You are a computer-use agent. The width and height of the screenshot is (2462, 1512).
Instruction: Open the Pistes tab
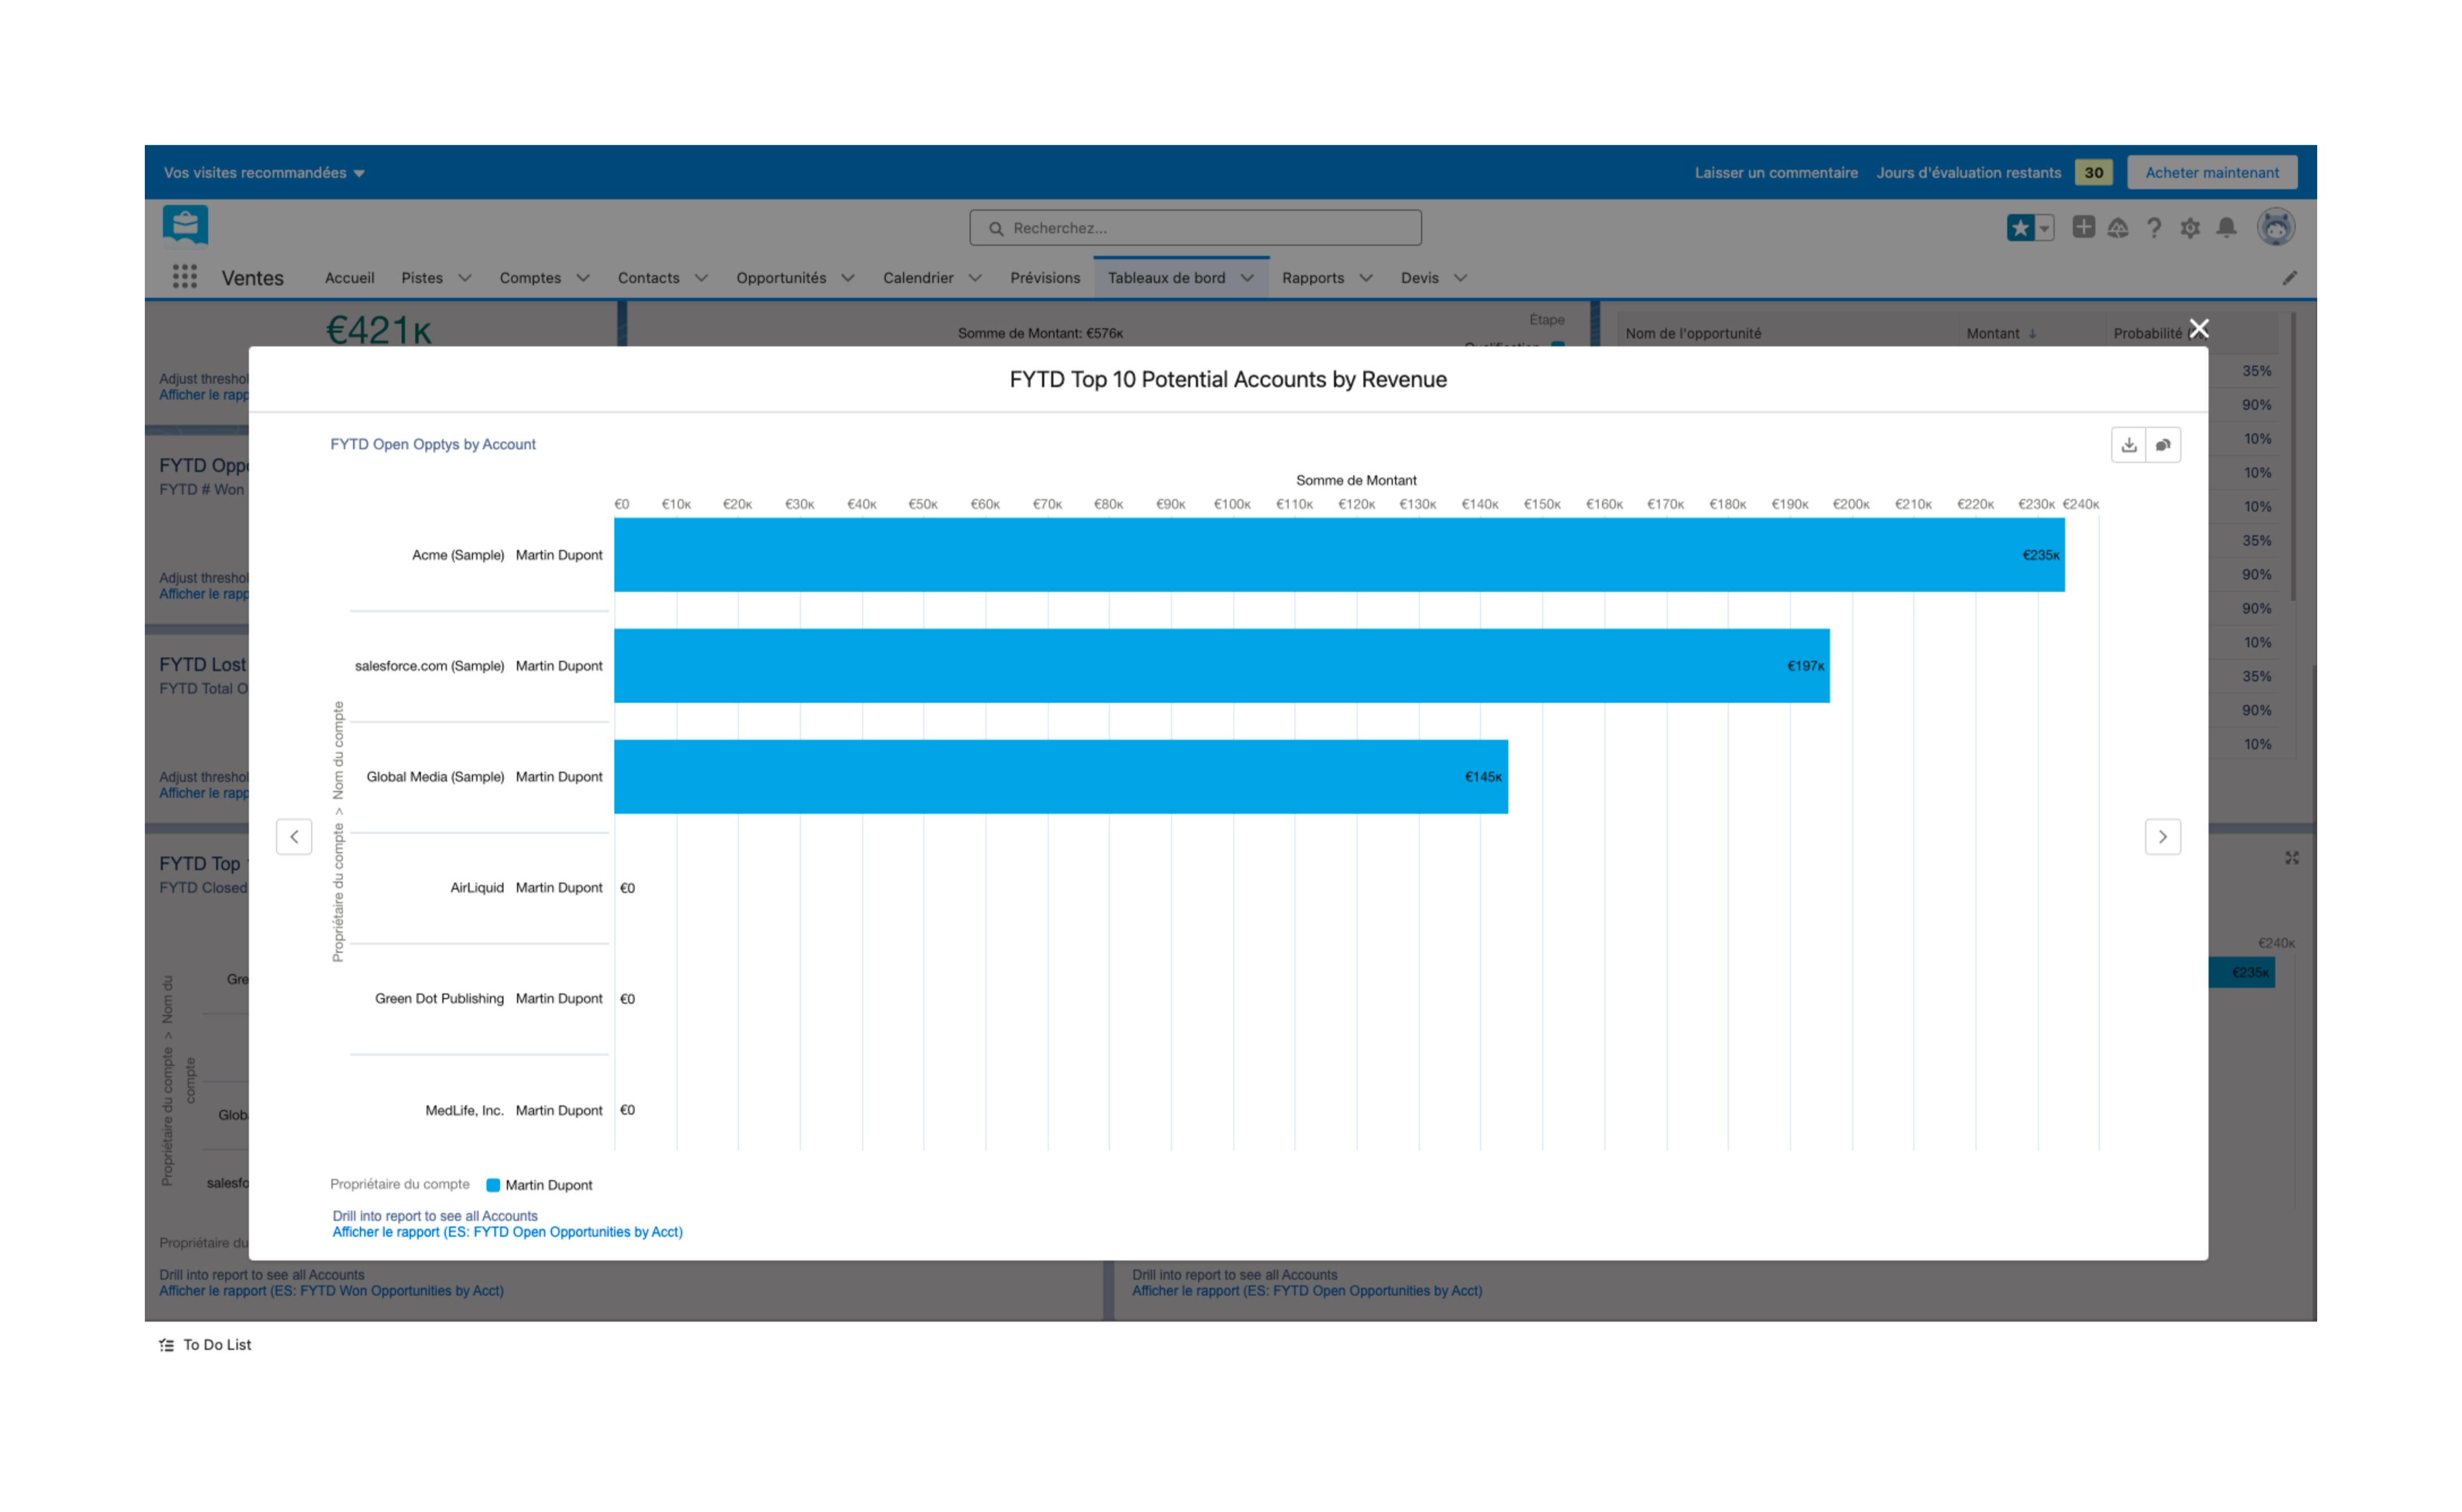422,278
